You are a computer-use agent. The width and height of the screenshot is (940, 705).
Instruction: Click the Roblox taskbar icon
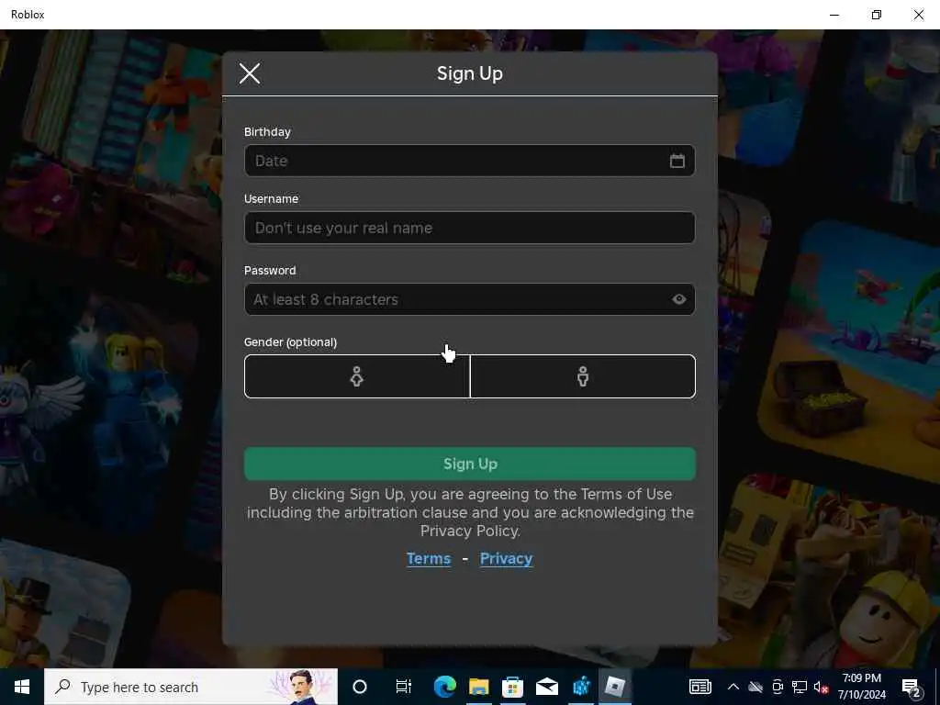click(614, 687)
